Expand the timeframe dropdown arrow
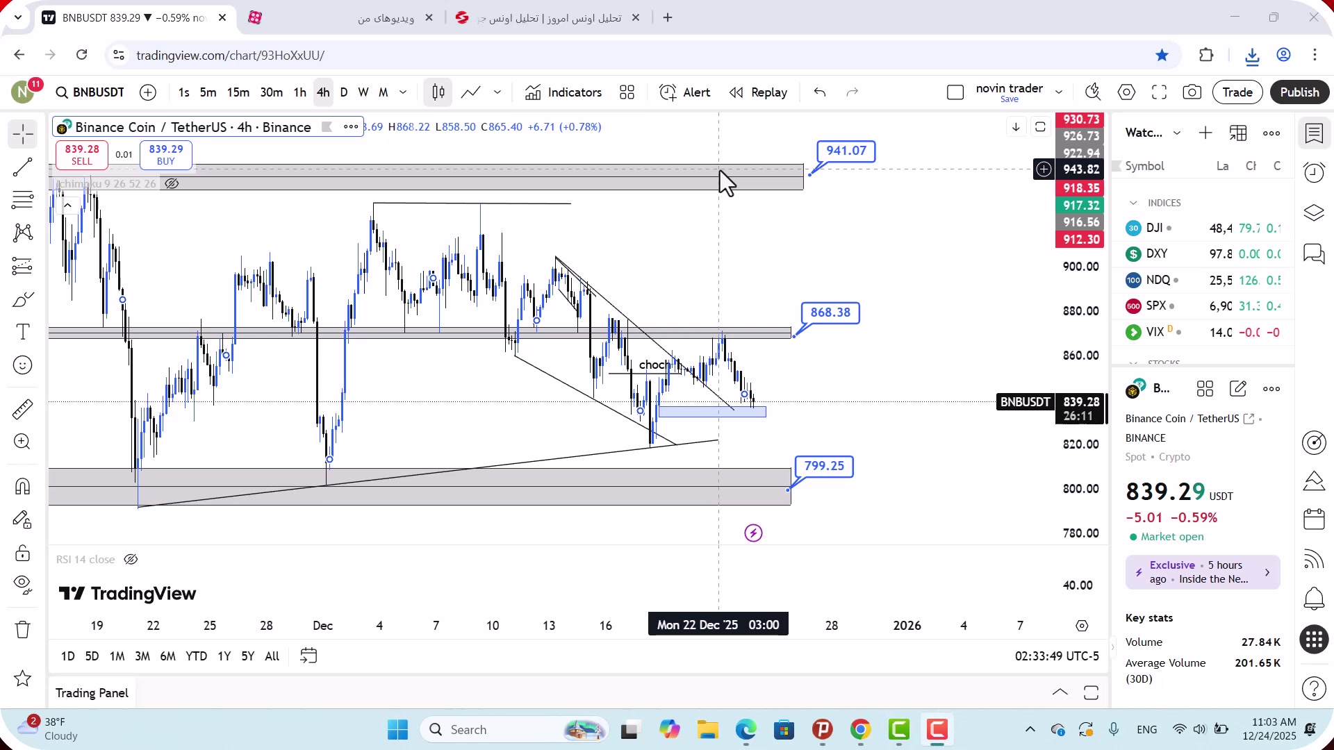 403,92
